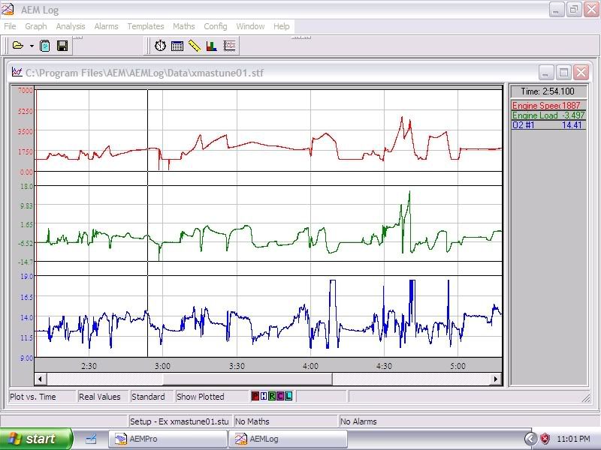Open the Graph menu
601x450 pixels.
[36, 26]
